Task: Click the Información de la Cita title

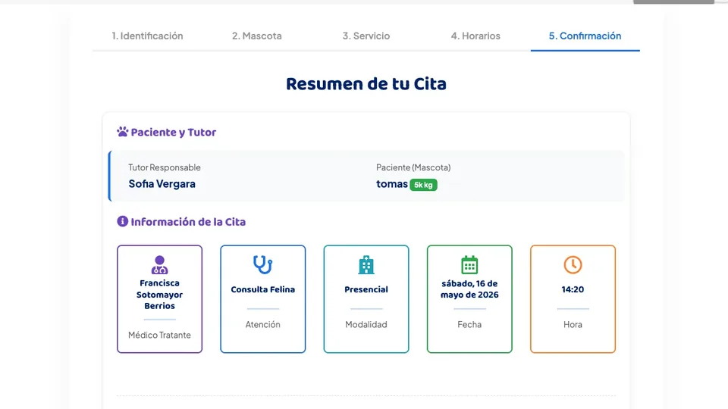Action: tap(188, 222)
